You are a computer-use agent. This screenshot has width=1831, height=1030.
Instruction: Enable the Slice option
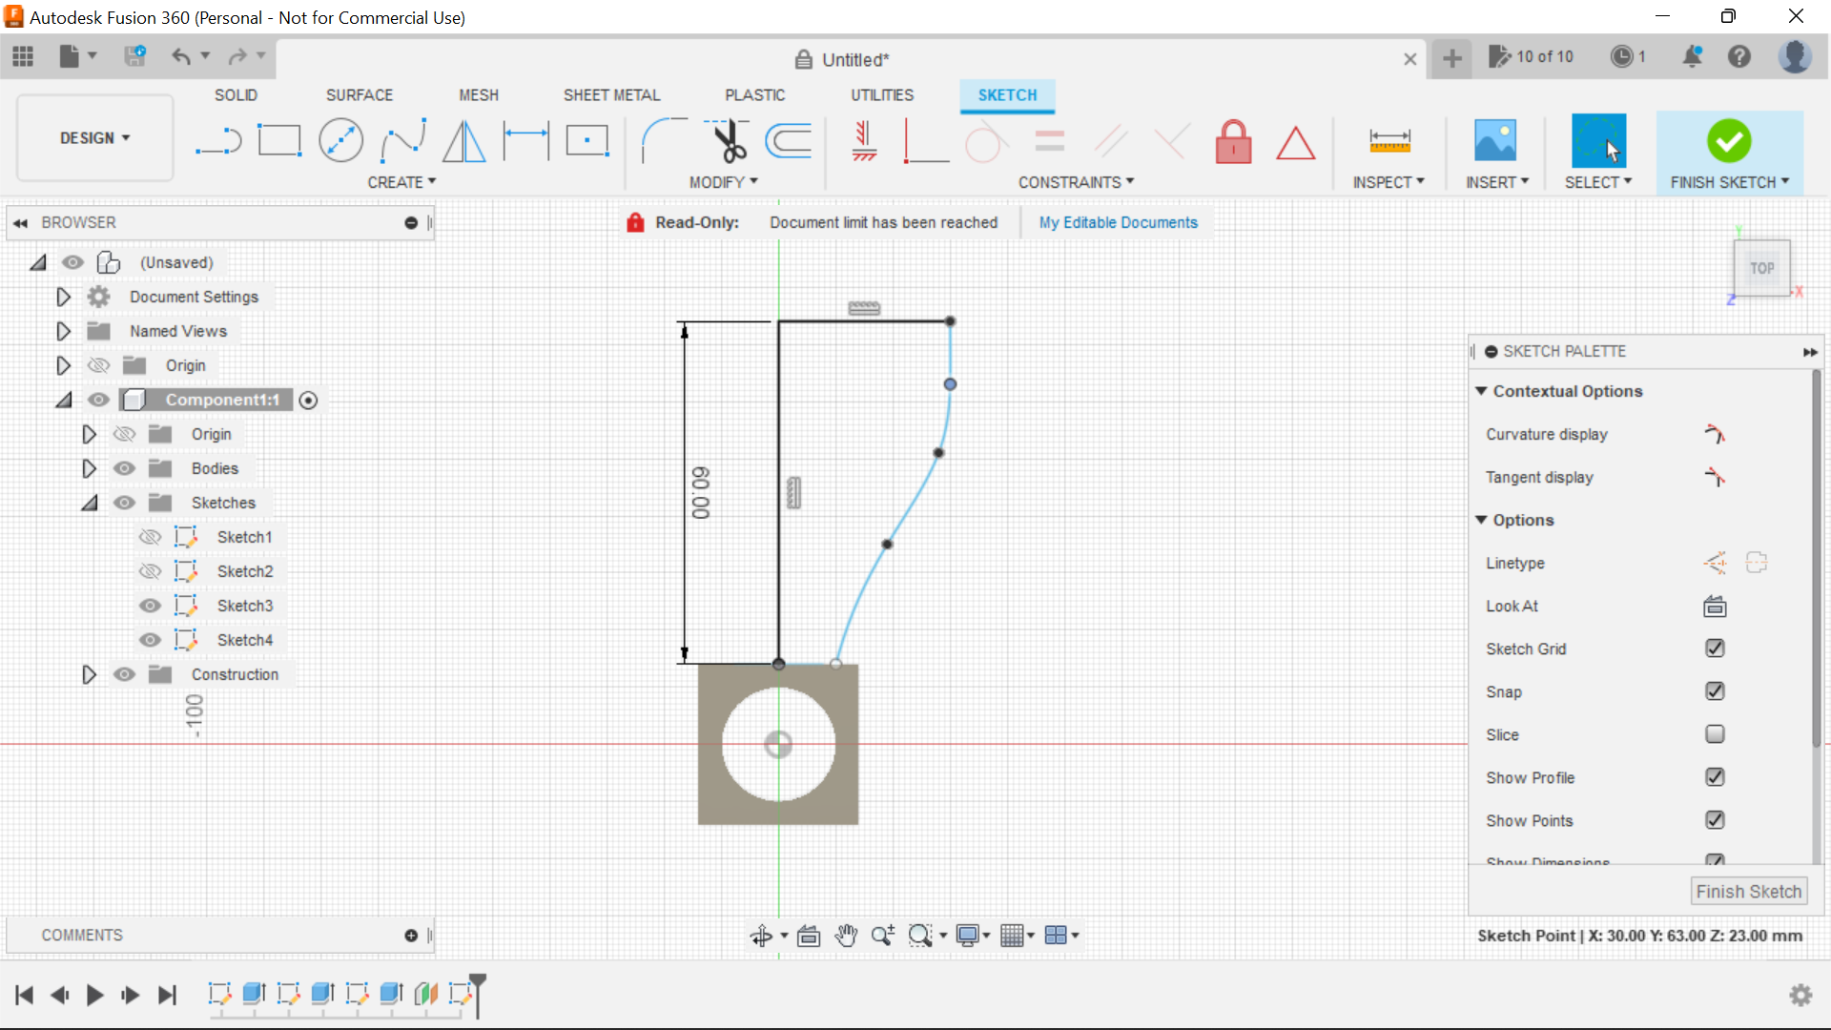point(1715,734)
